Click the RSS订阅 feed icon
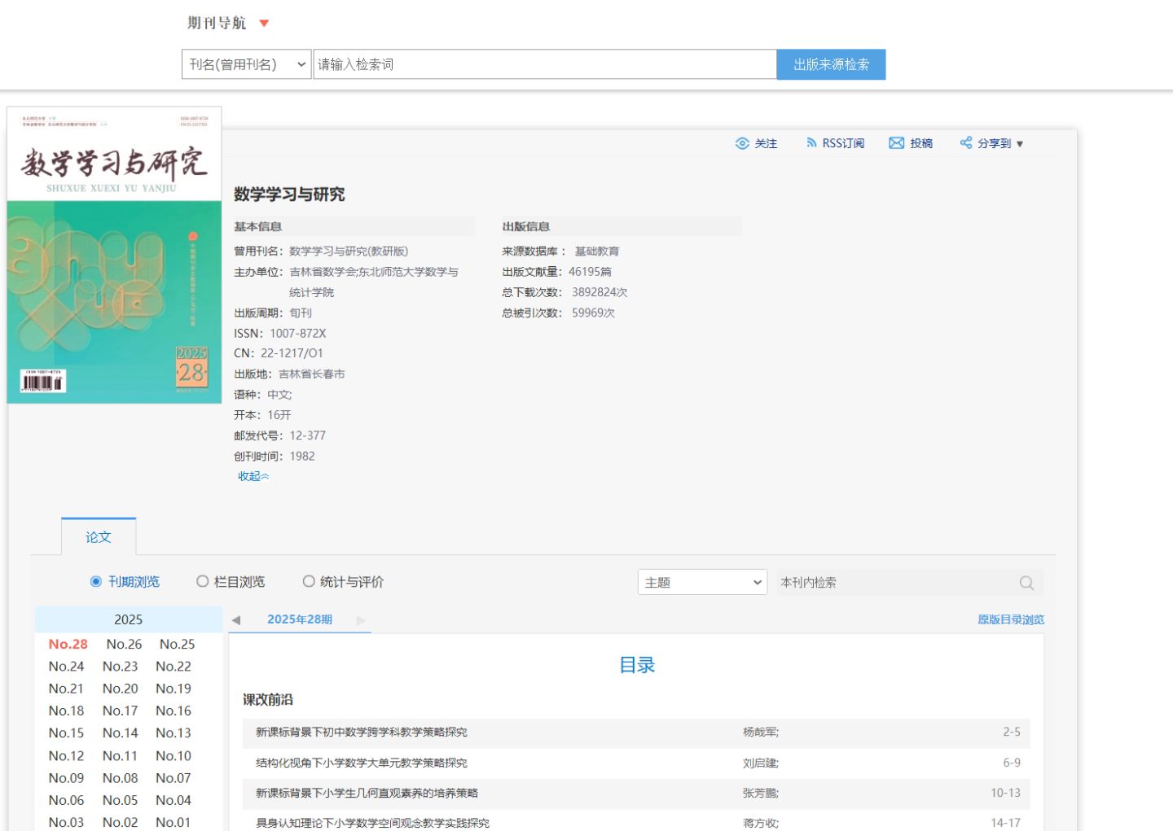 click(811, 143)
